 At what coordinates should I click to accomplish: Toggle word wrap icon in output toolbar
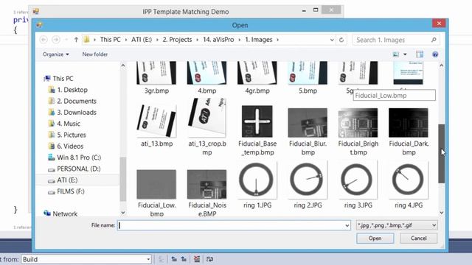click(209, 259)
